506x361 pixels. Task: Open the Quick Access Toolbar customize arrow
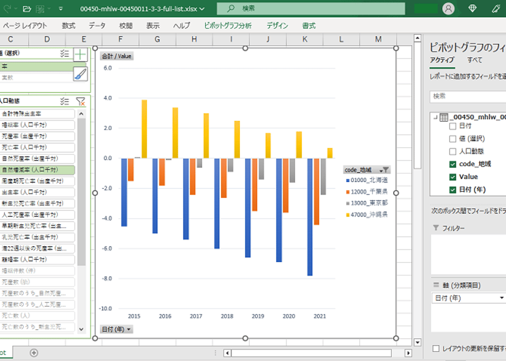click(61, 9)
